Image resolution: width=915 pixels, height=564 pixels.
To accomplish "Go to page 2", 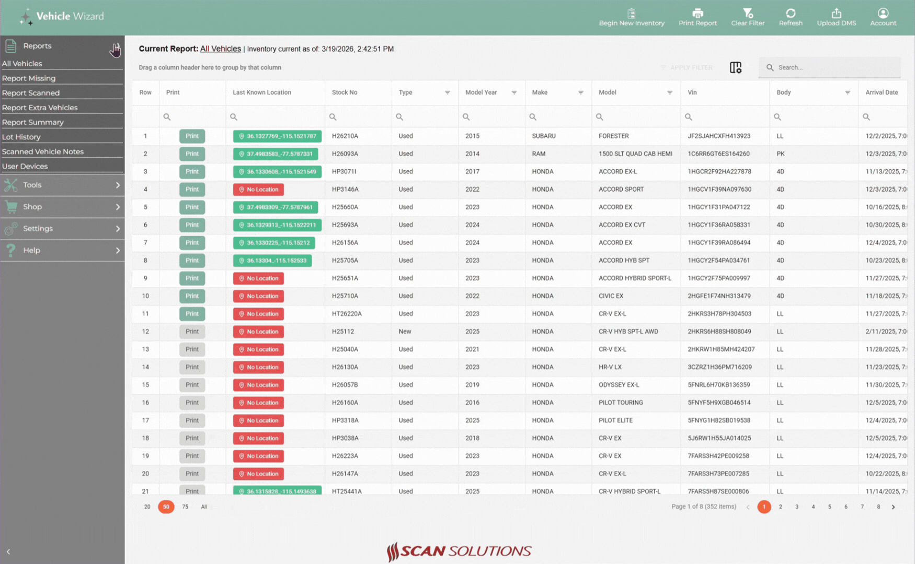I will (x=781, y=507).
